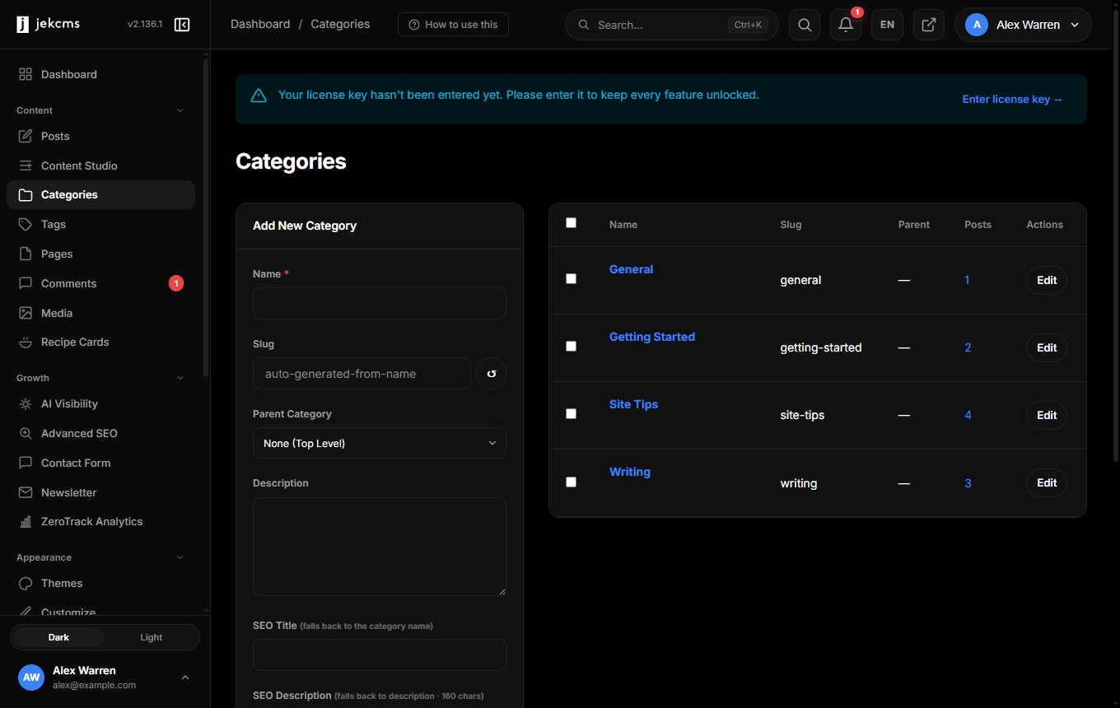Open the How to use this help
The width and height of the screenshot is (1120, 708).
[453, 25]
